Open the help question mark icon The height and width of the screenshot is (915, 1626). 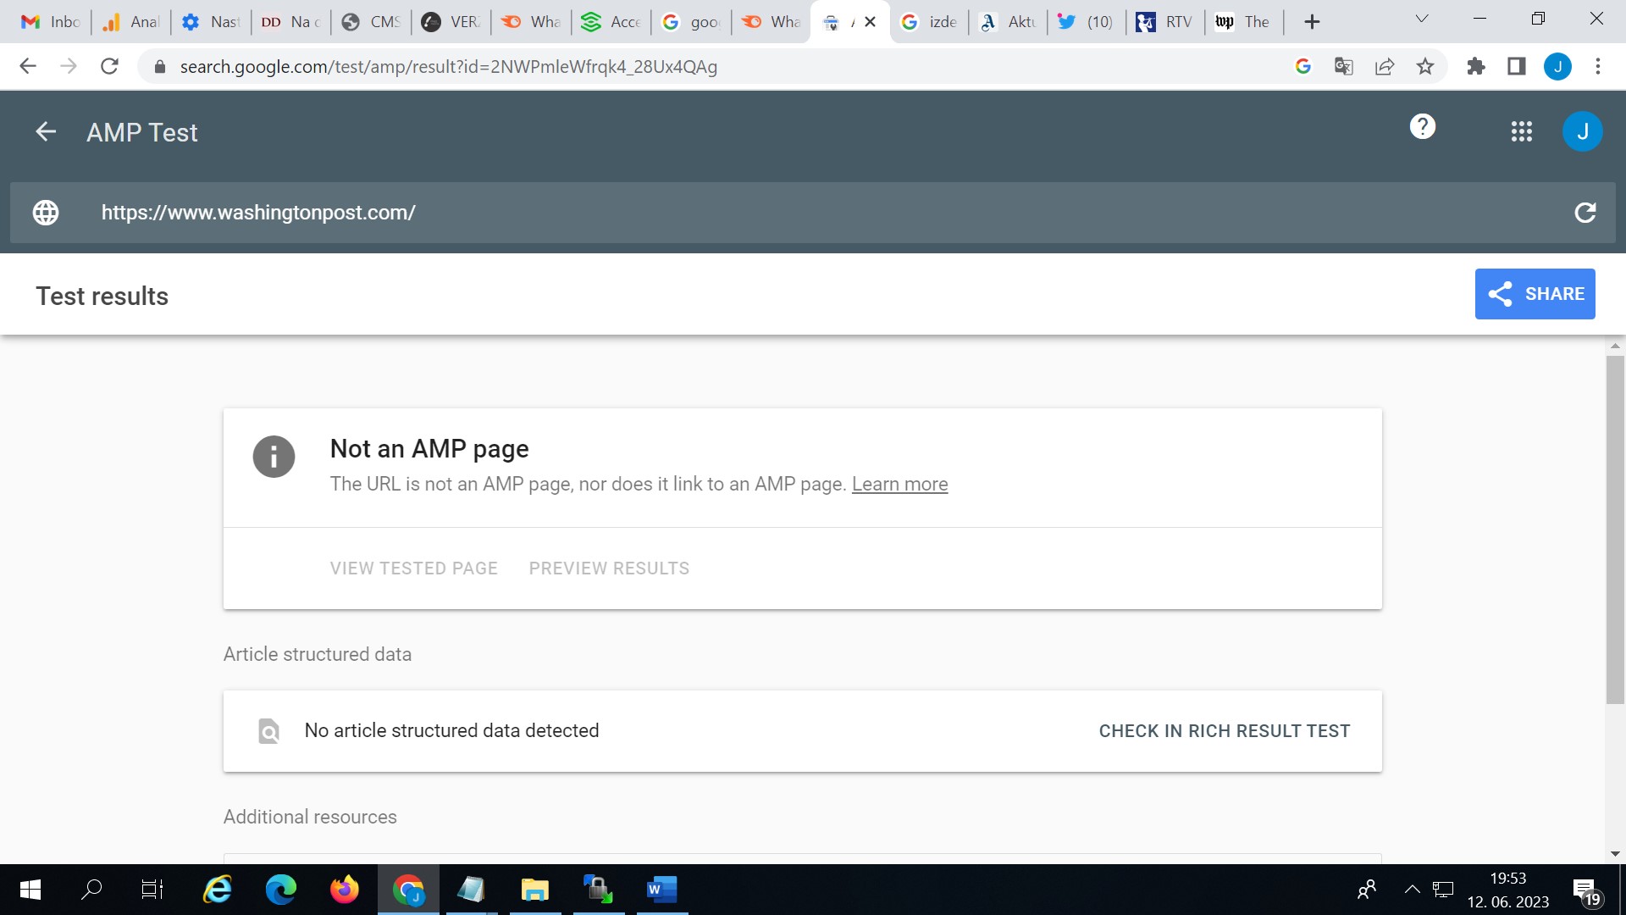[1423, 127]
